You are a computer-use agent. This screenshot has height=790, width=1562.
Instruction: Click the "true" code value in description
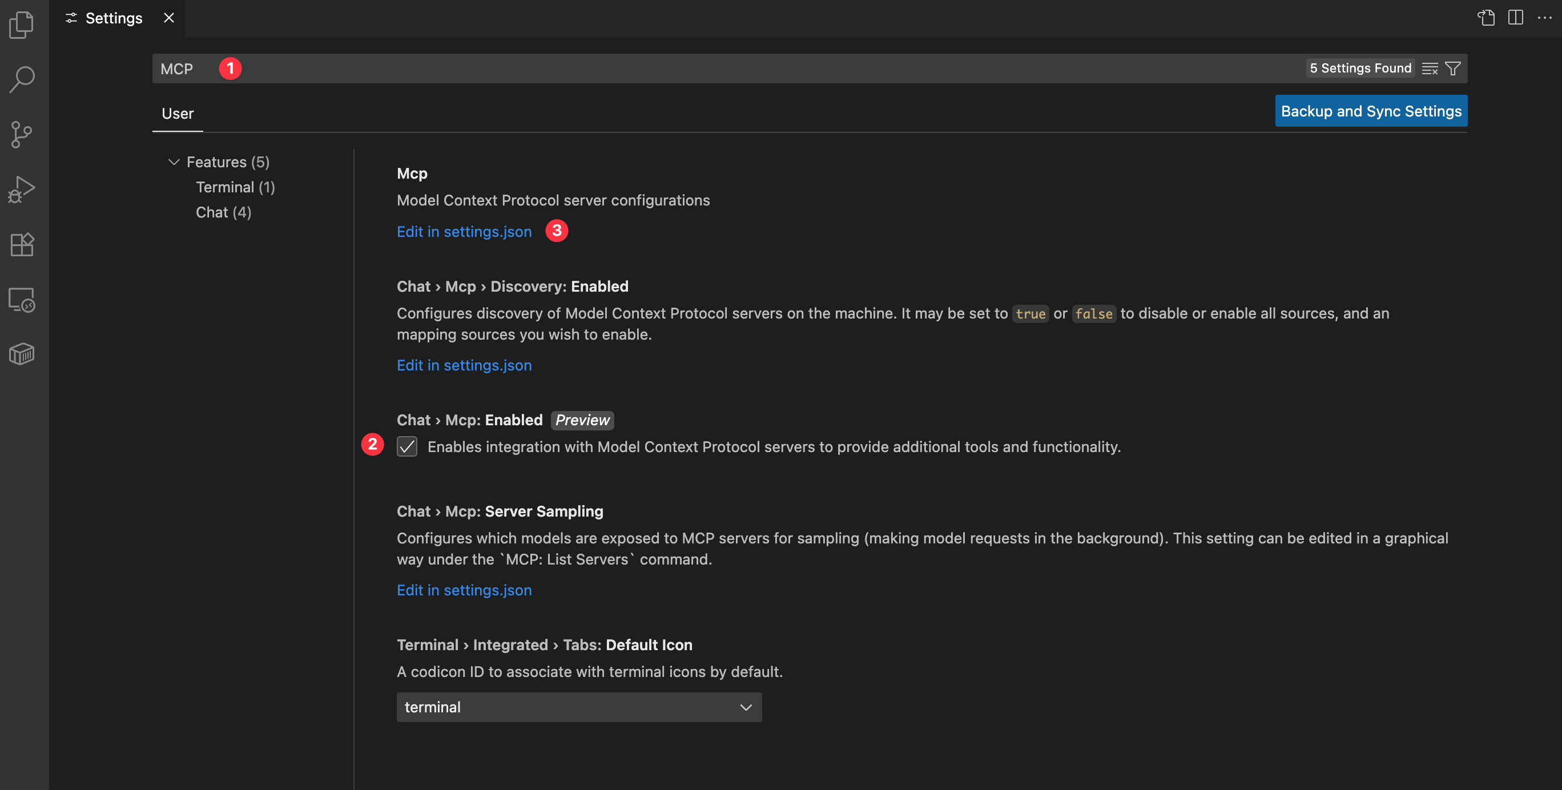[x=1030, y=314]
